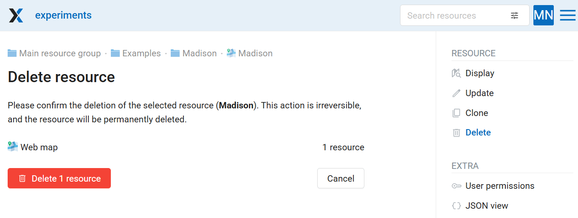Go to Main resource group breadcrumb
578x218 pixels.
[54, 53]
